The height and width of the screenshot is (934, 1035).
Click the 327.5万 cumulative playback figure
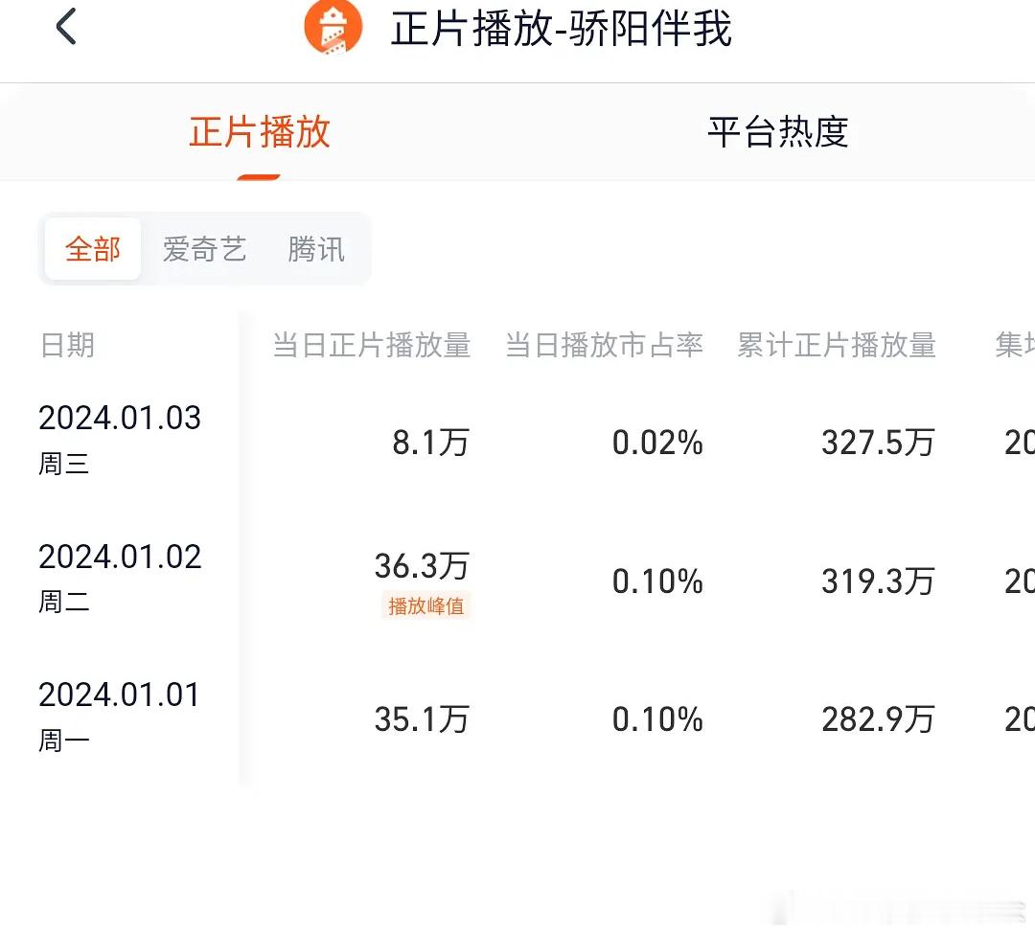click(x=877, y=443)
